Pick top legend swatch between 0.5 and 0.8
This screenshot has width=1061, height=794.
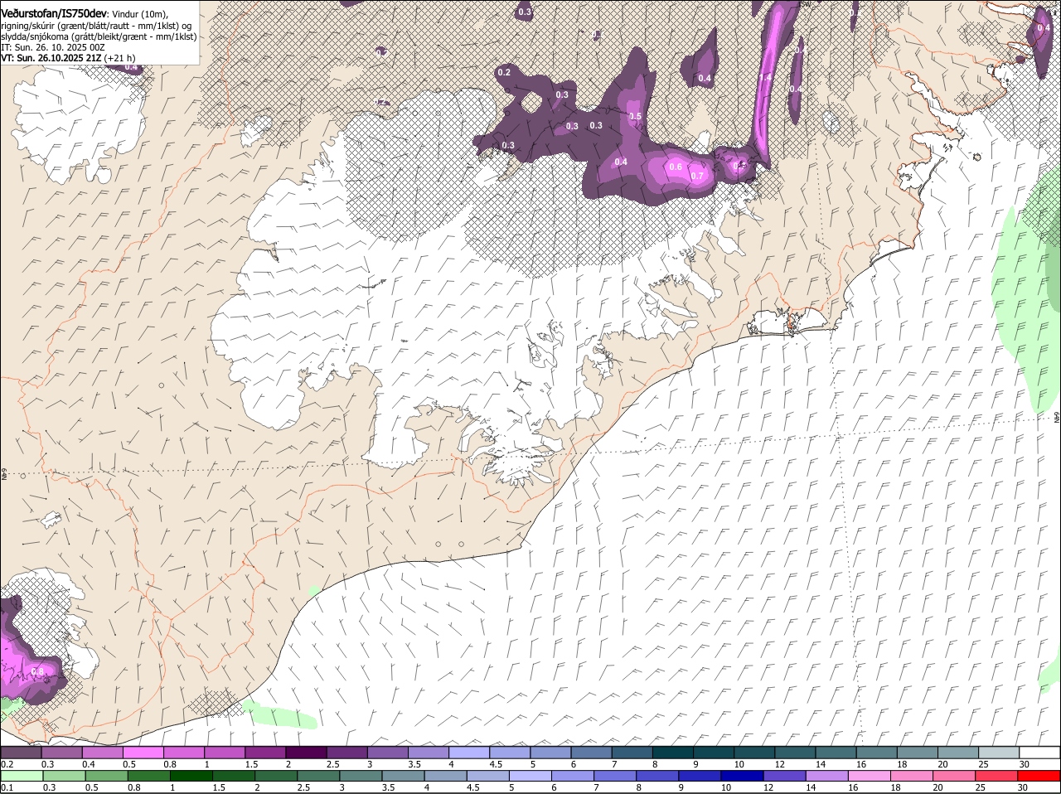point(143,752)
